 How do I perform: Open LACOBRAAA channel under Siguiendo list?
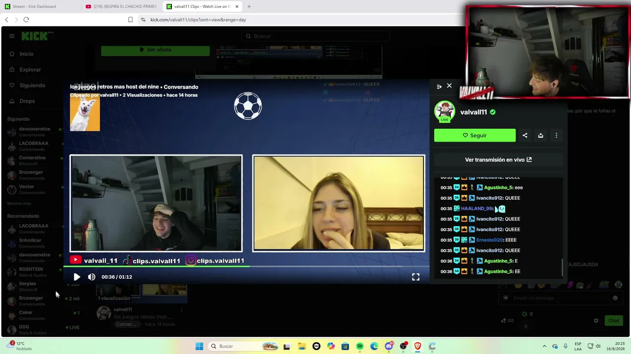pyautogui.click(x=34, y=146)
